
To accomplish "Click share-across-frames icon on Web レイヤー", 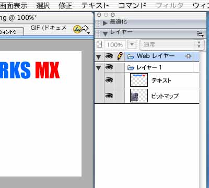I will 188,56.
